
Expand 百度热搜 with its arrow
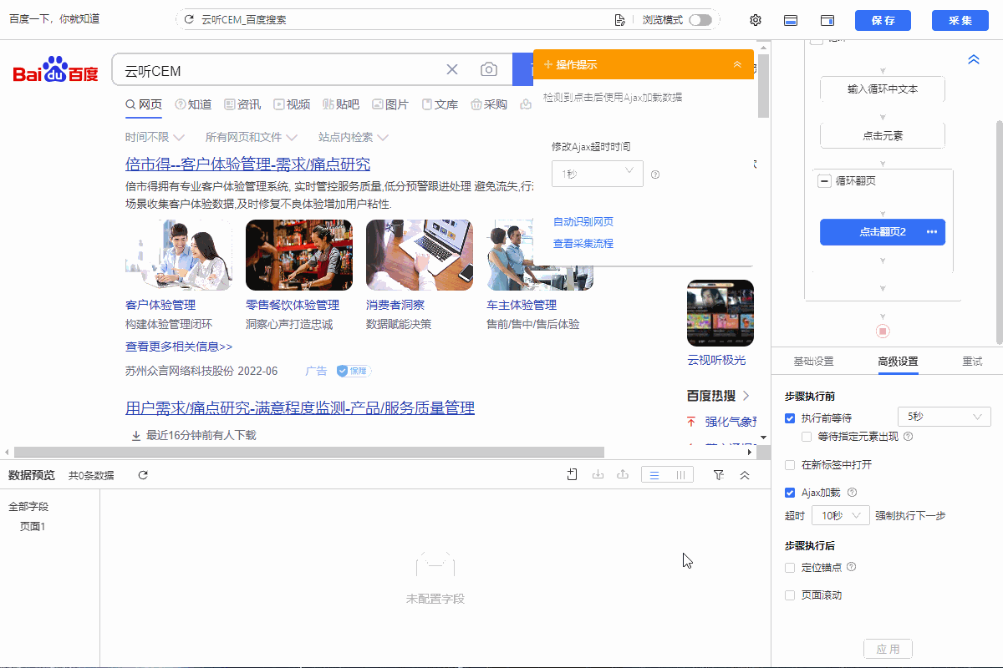pyautogui.click(x=746, y=395)
